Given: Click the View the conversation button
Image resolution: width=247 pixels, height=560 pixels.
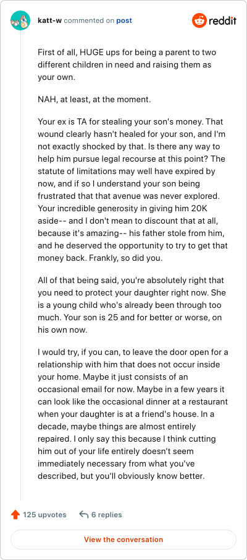Looking at the screenshot, I should tap(124, 540).
